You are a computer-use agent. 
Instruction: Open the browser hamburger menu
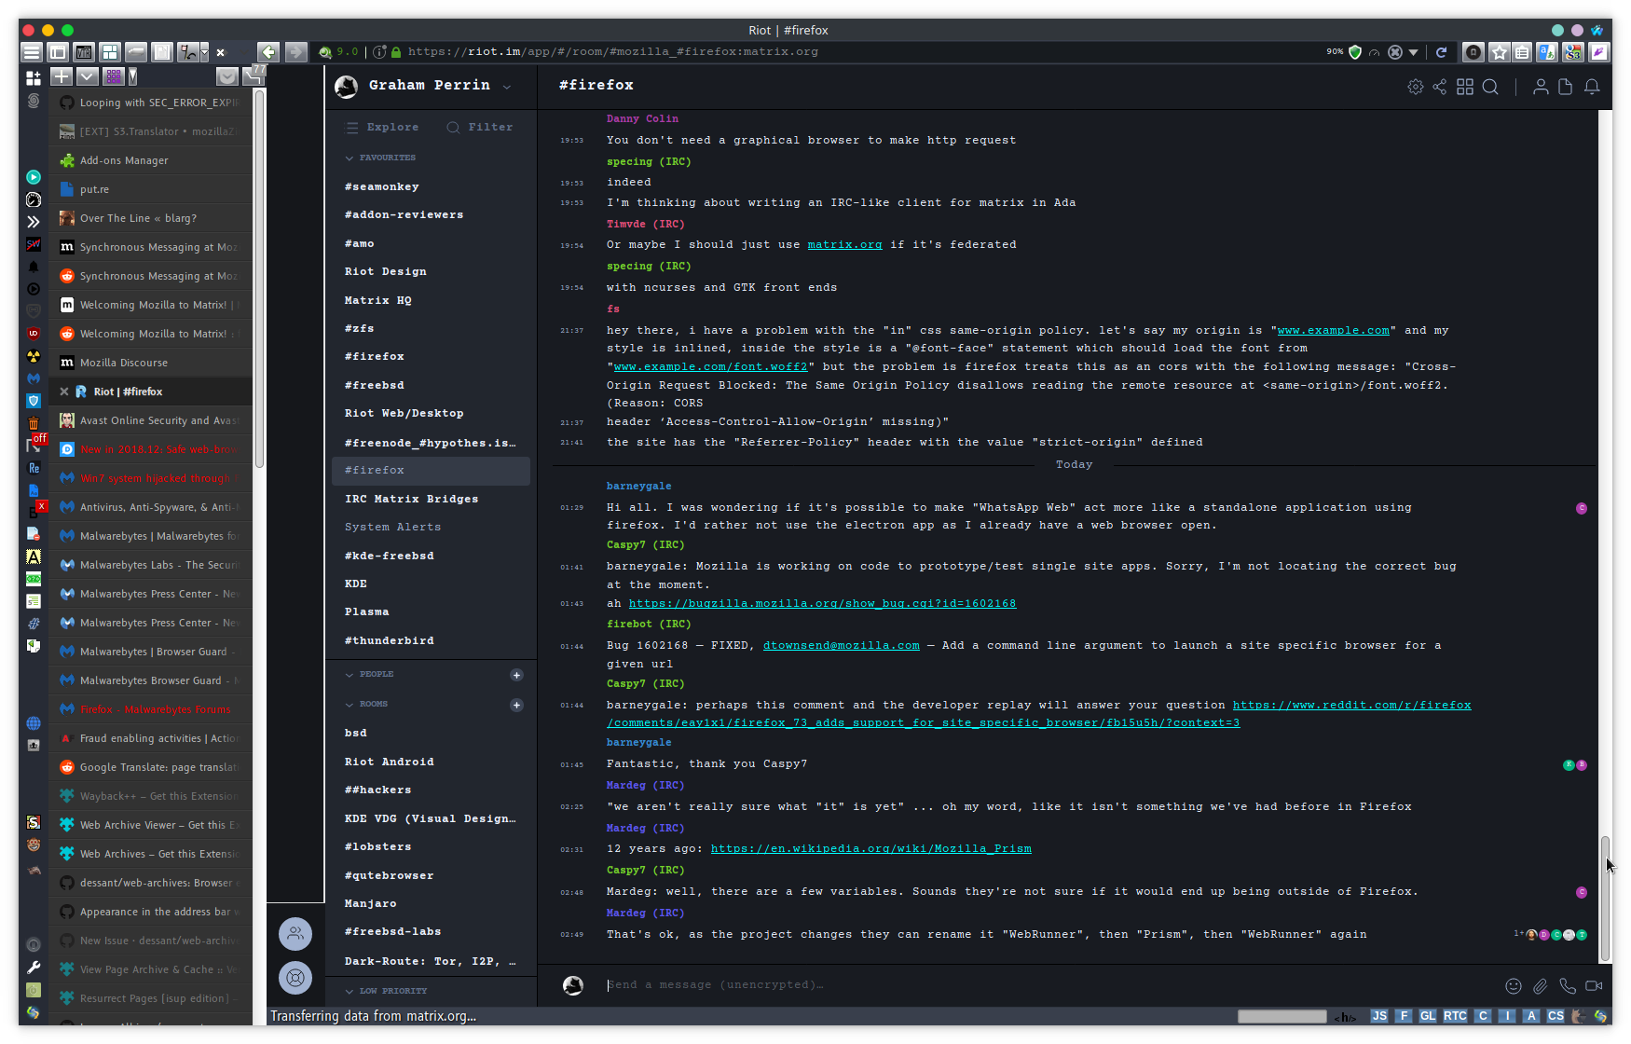point(32,52)
